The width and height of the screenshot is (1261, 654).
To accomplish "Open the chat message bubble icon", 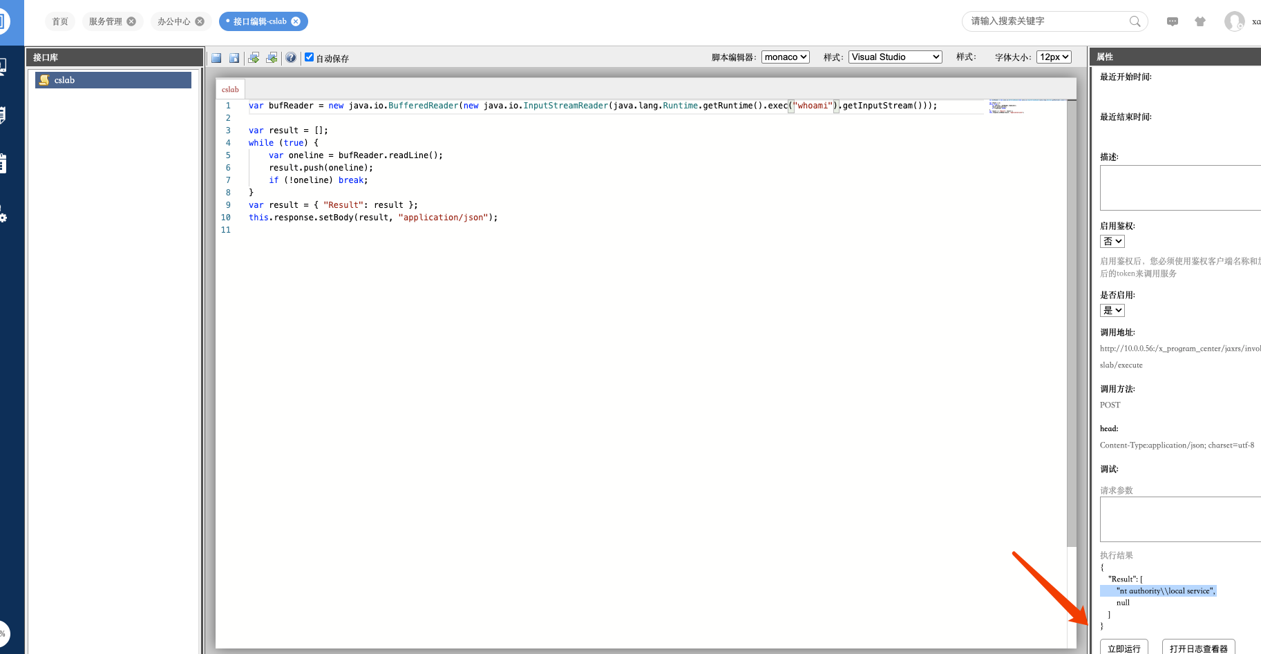I will [1173, 21].
